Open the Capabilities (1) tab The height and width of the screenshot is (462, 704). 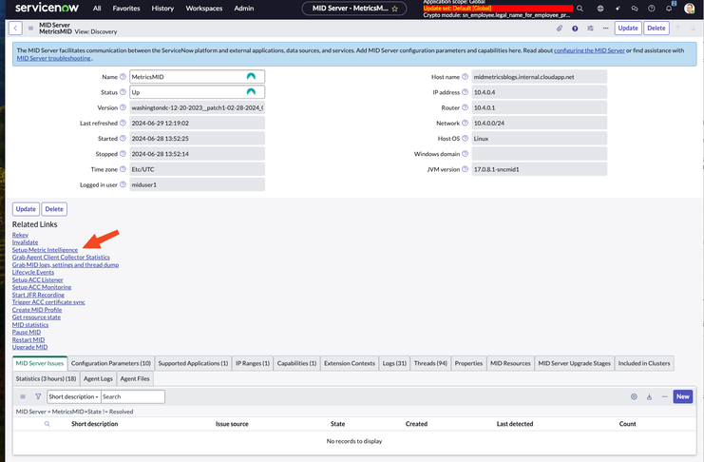(x=296, y=363)
